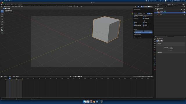Select the 3D Cursor tool
186x104 pixels.
(x=2, y=14)
